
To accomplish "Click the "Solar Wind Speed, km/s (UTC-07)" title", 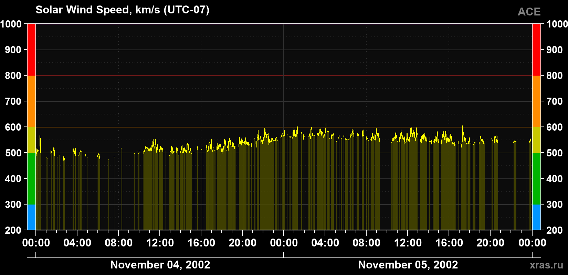I will pos(123,10).
